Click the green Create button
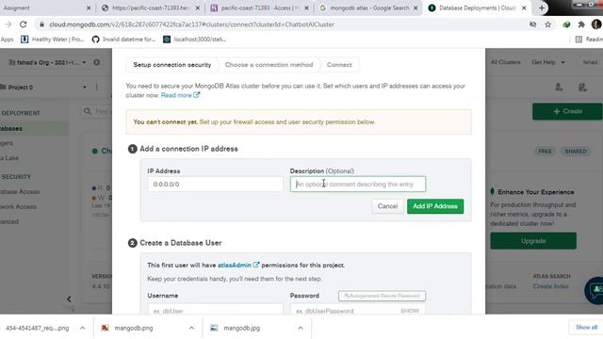603x339 pixels. (567, 111)
